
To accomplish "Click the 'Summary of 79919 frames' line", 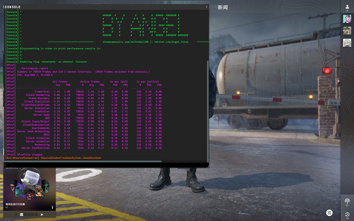I will click(83, 72).
